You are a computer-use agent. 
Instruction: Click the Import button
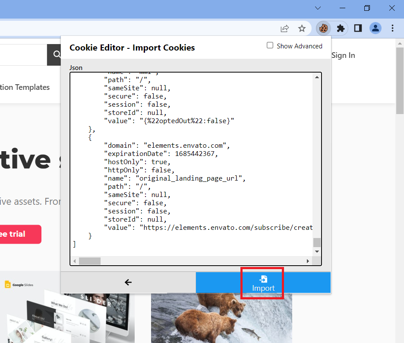(263, 283)
